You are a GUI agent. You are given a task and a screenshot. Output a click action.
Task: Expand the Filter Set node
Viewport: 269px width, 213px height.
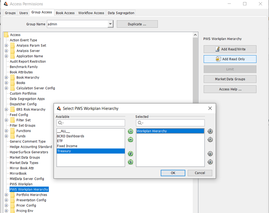point(6,120)
